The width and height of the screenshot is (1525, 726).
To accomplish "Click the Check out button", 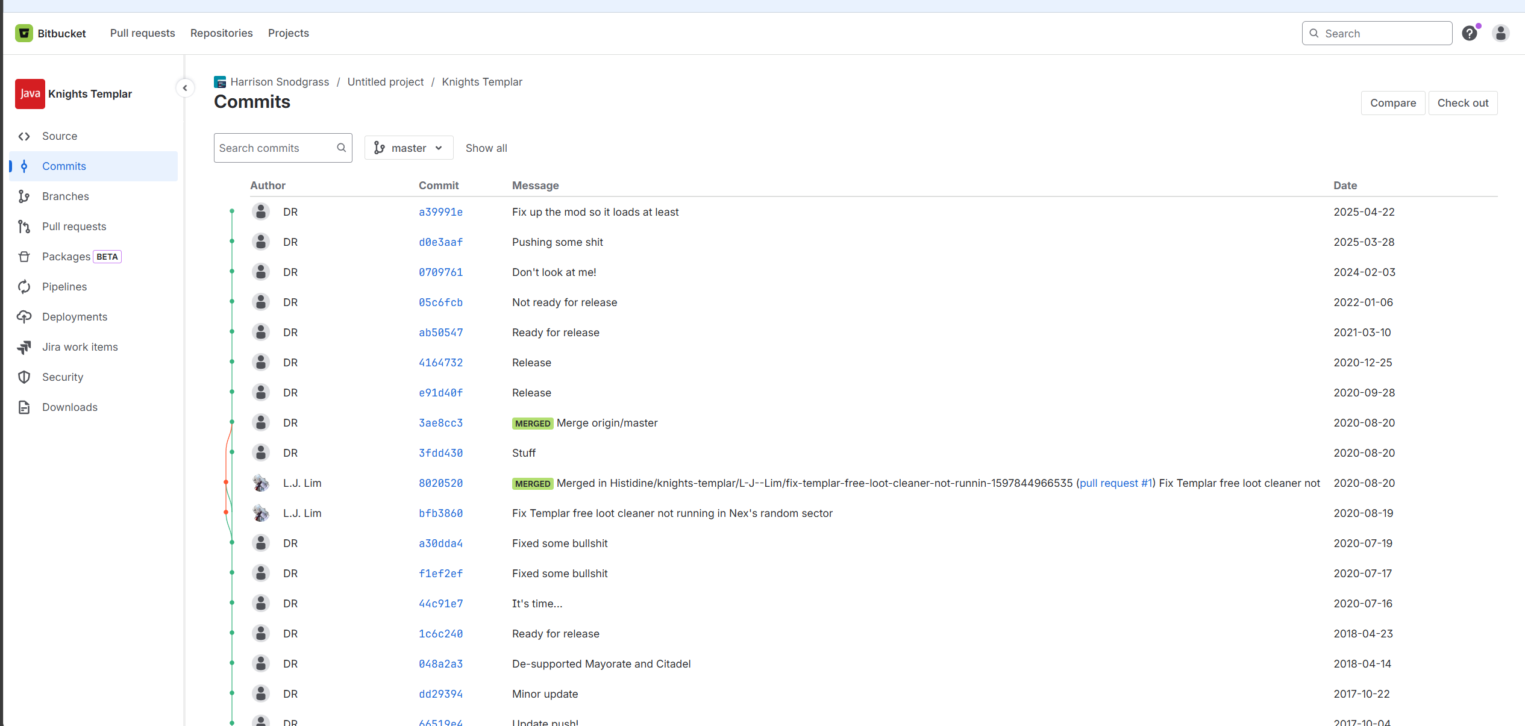I will coord(1462,103).
